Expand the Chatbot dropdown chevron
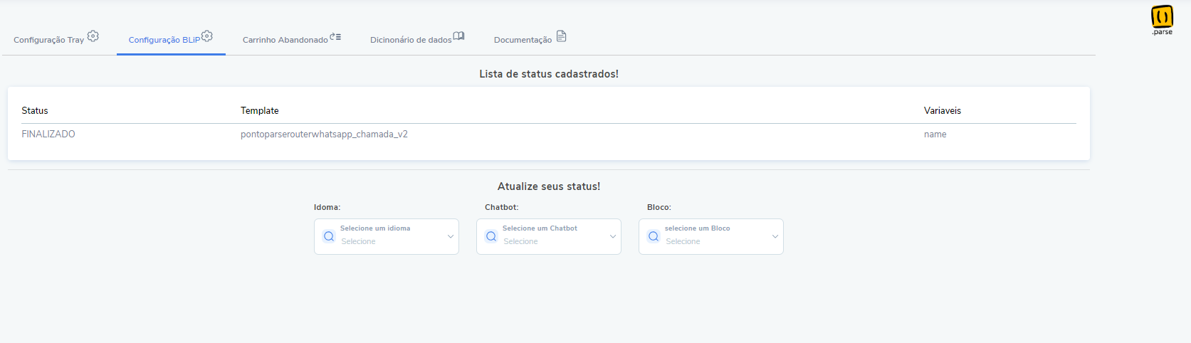This screenshot has height=343, width=1191. point(613,236)
